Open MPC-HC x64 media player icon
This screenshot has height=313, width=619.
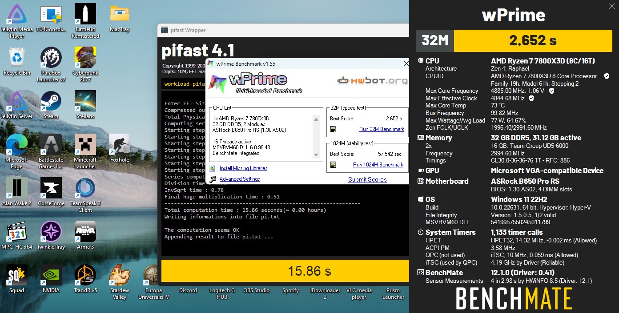click(x=17, y=236)
